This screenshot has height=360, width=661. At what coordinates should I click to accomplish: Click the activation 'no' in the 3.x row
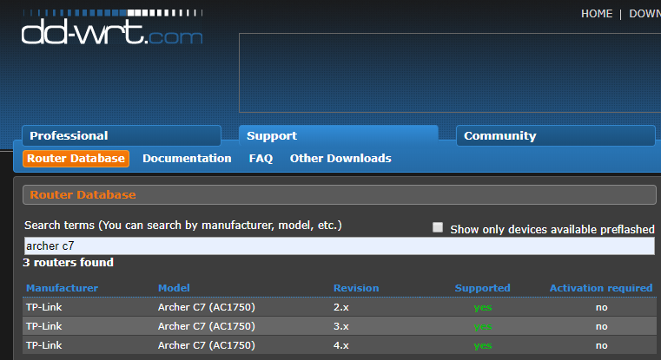602,326
